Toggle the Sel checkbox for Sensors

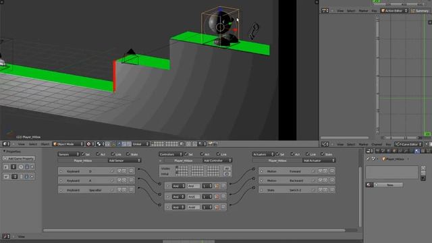83,154
